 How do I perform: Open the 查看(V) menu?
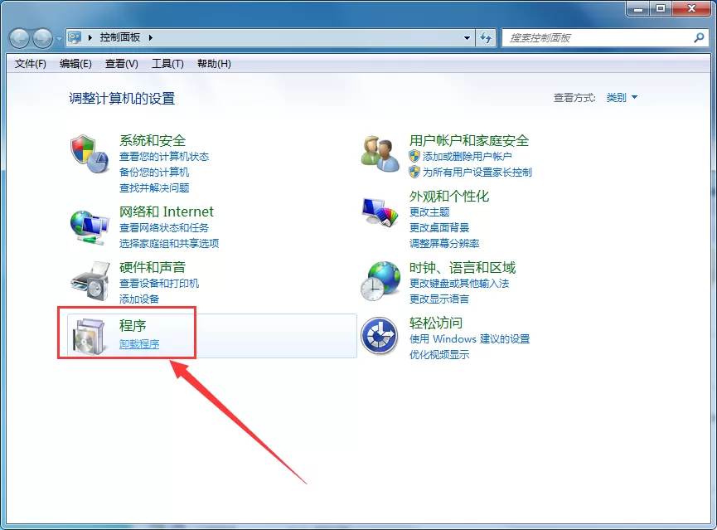click(122, 64)
